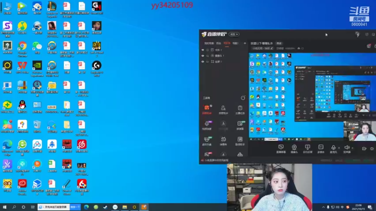Start recording with the camcorder icon

coord(364,149)
